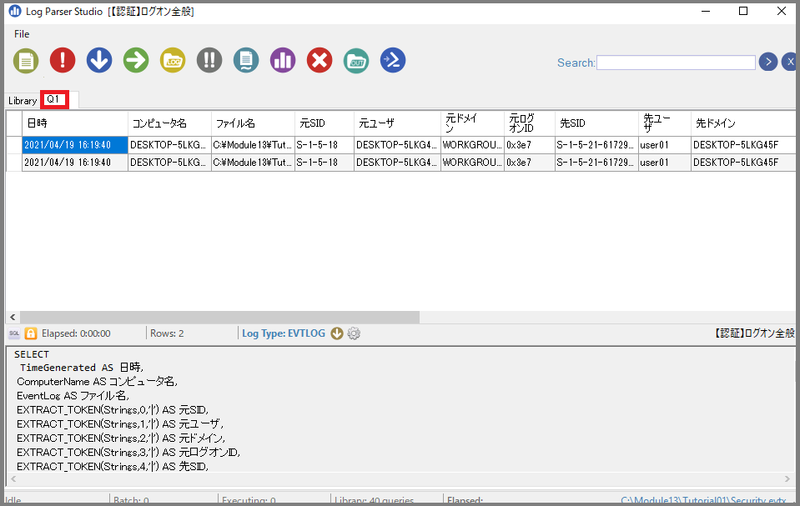Click the blue down-arrow toolbar icon
The width and height of the screenshot is (800, 506).
point(99,60)
